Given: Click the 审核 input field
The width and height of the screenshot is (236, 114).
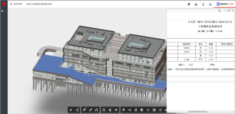Looking at the screenshot, I should (229, 65).
